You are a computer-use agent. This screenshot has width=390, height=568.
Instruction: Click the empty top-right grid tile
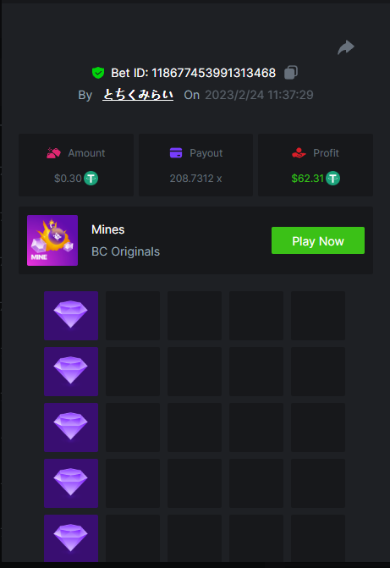click(318, 316)
